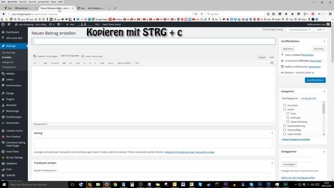
Task: Open the Datei menu
Action: (4, 2)
